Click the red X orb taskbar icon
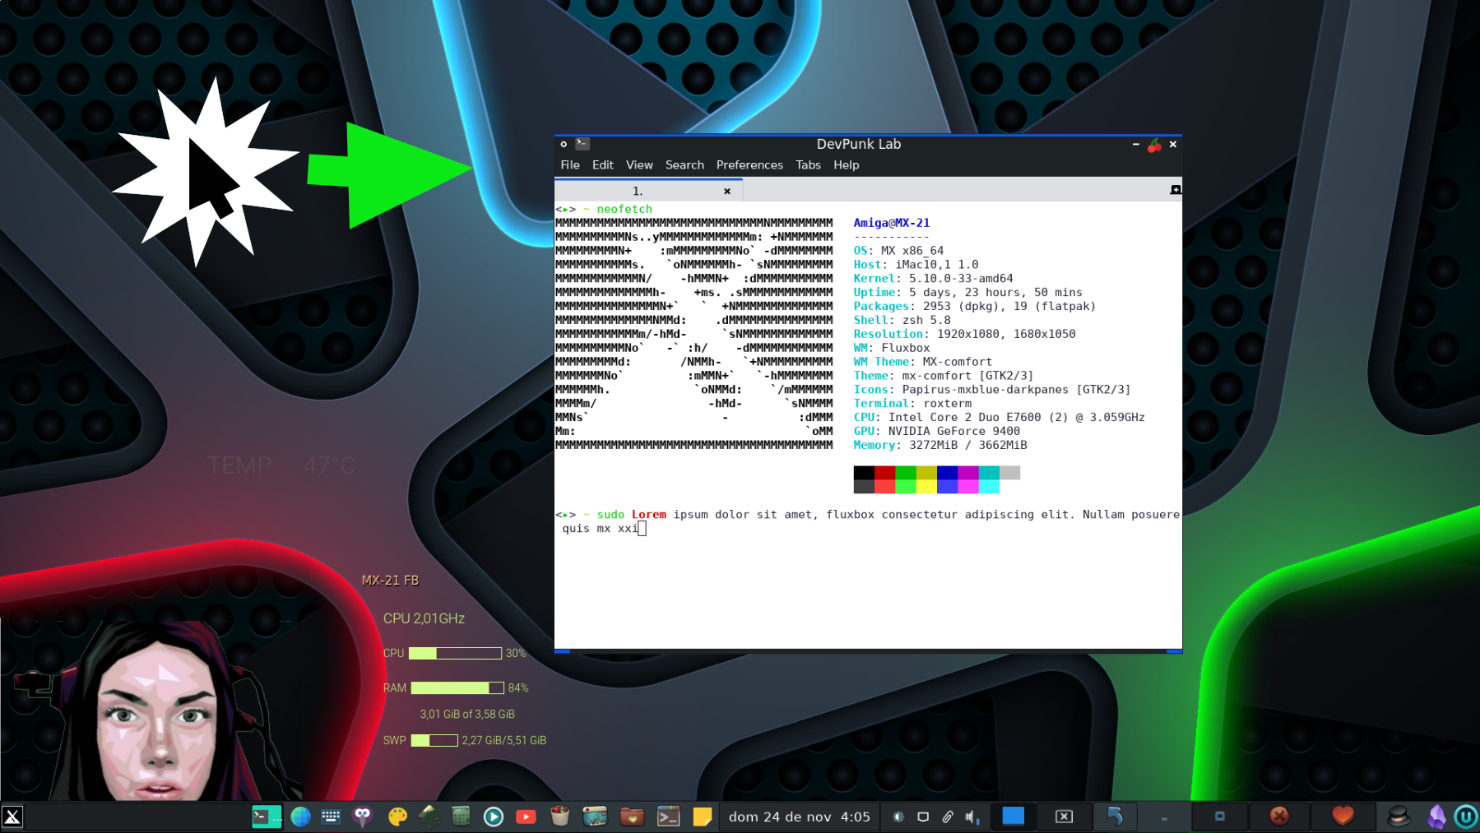The height and width of the screenshot is (833, 1480). tap(1279, 816)
